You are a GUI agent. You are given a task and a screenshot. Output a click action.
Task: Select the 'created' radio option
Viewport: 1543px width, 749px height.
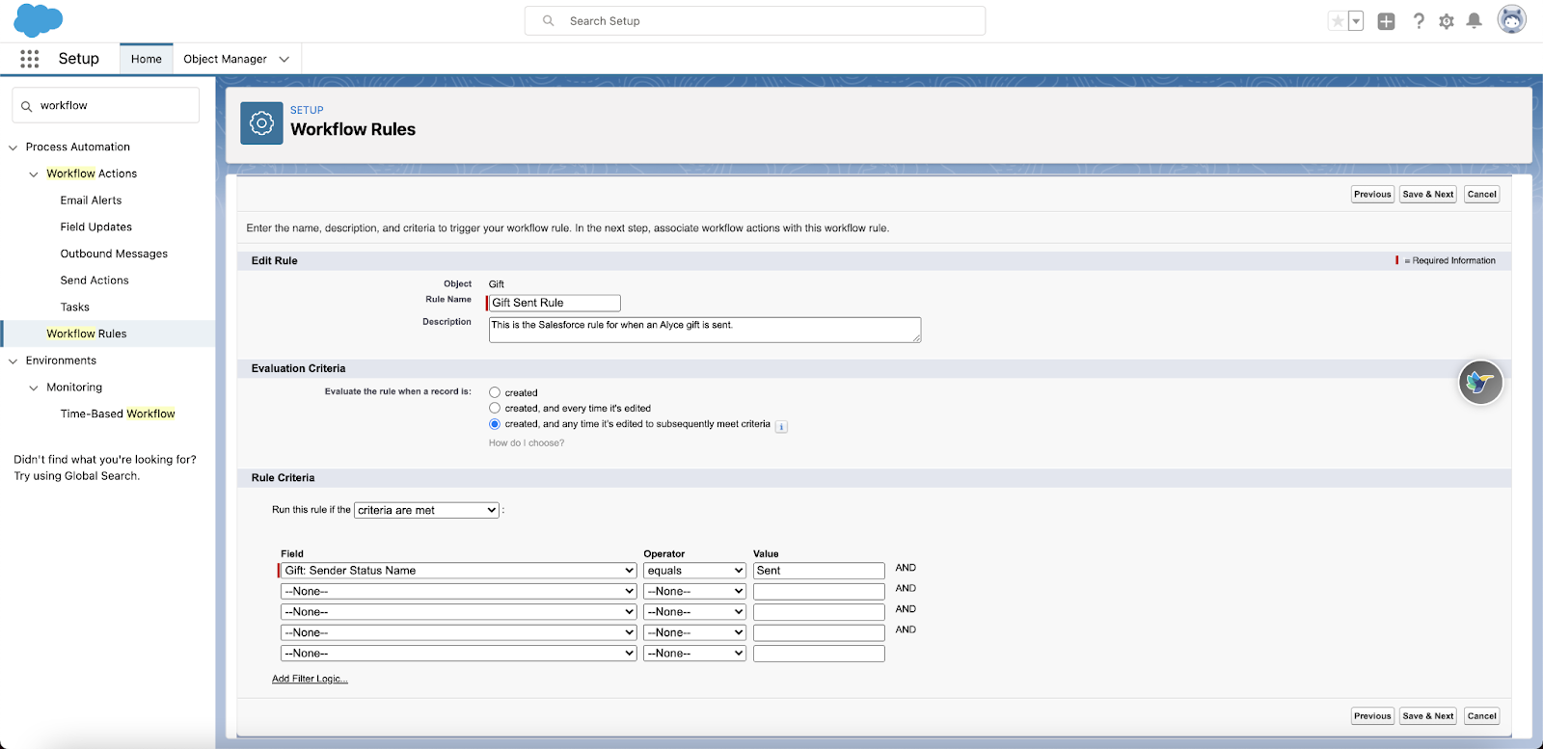495,392
